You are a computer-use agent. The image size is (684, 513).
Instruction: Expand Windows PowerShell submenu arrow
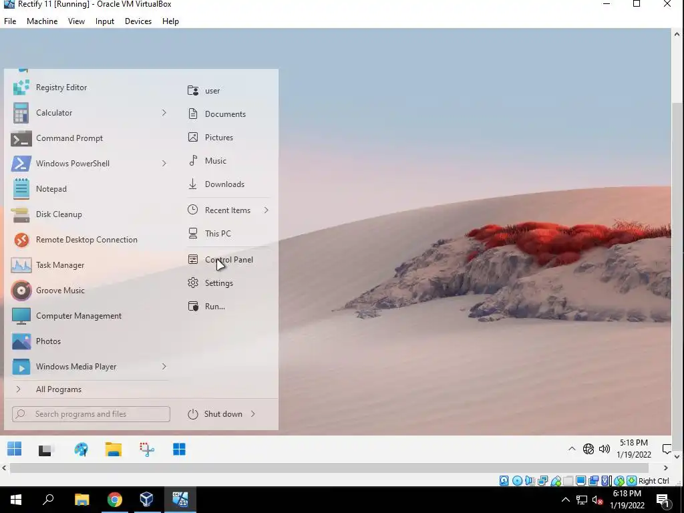(164, 163)
